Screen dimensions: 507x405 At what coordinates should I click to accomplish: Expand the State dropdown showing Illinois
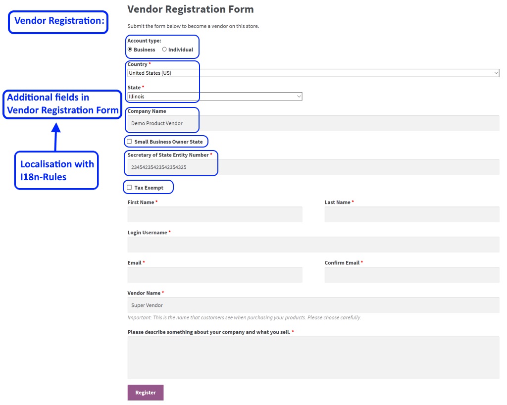click(215, 97)
